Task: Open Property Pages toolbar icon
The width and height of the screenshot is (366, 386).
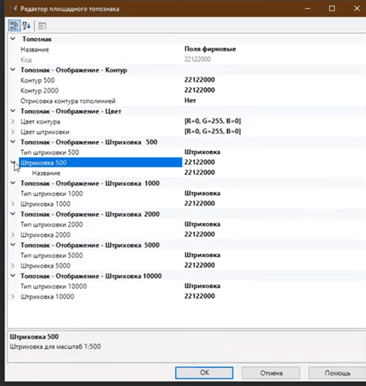Action: tap(42, 26)
